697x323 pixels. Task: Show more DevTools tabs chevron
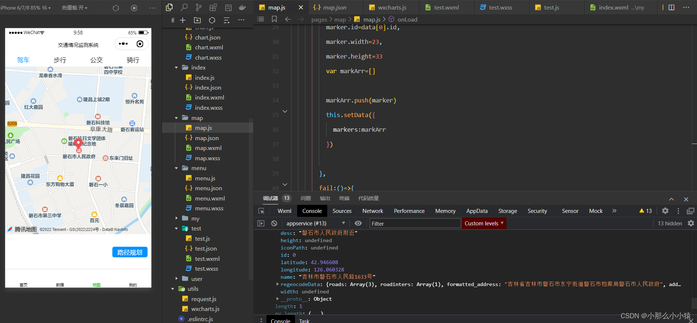[615, 211]
